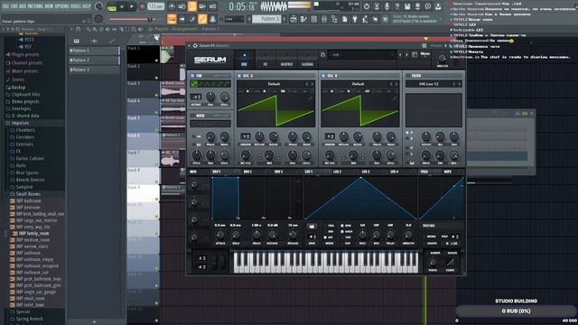The height and width of the screenshot is (325, 578).
Task: Open the filter type MG Low 12 dropdown
Action: tap(429, 84)
